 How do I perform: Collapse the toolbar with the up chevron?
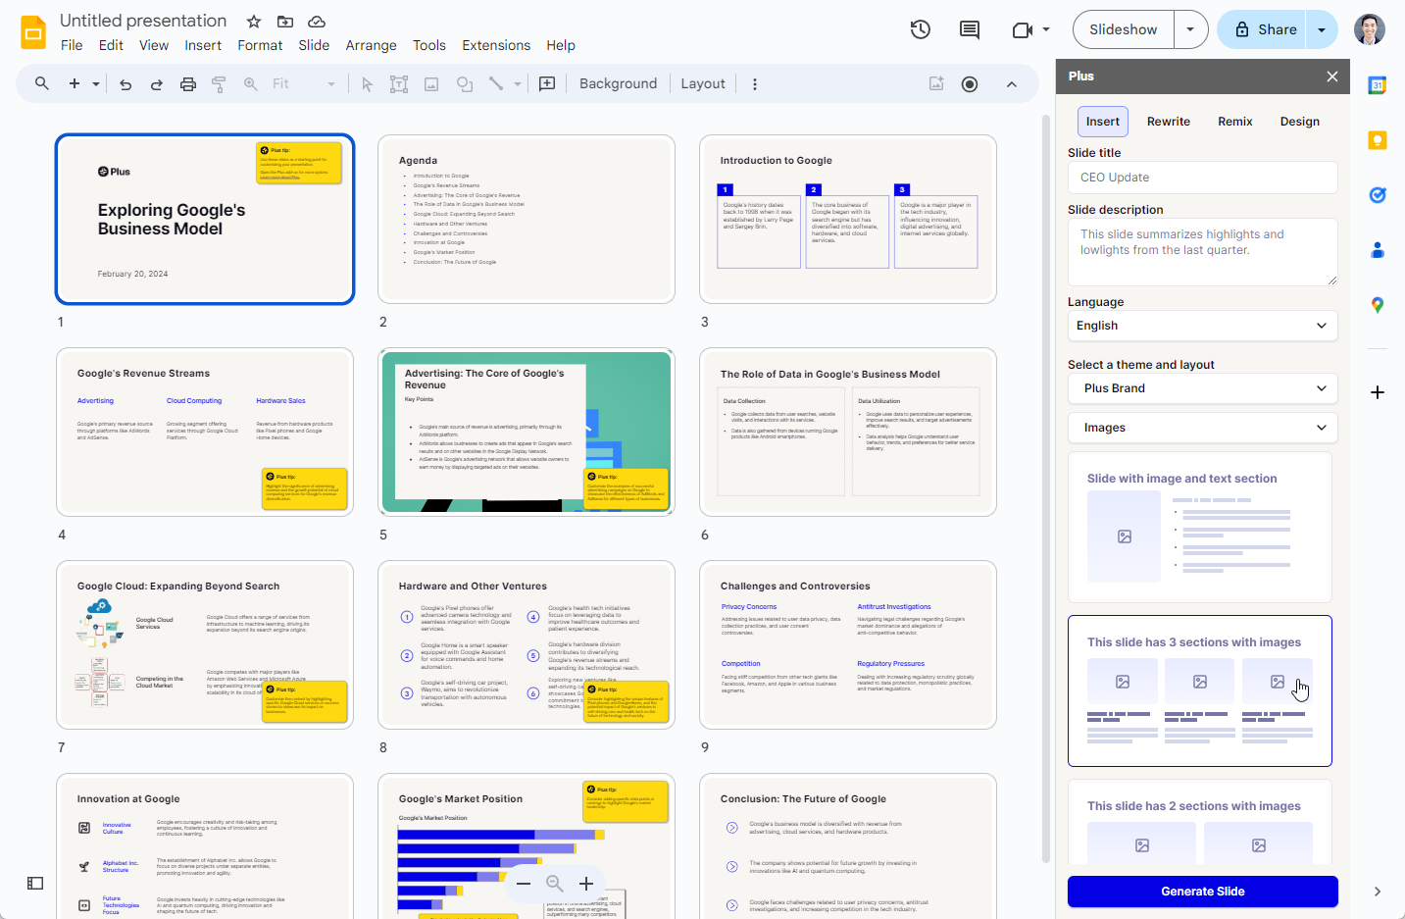click(x=1012, y=84)
